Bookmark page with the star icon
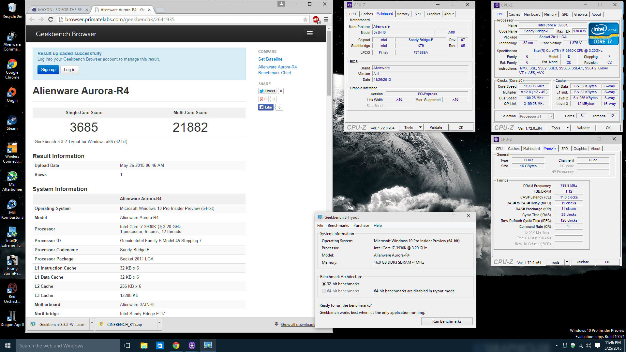Viewport: 626px width, 352px height. pos(305,20)
